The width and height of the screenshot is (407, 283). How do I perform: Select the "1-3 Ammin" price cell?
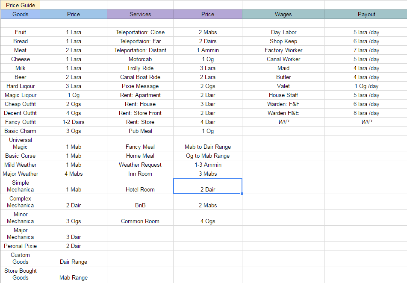pos(208,165)
